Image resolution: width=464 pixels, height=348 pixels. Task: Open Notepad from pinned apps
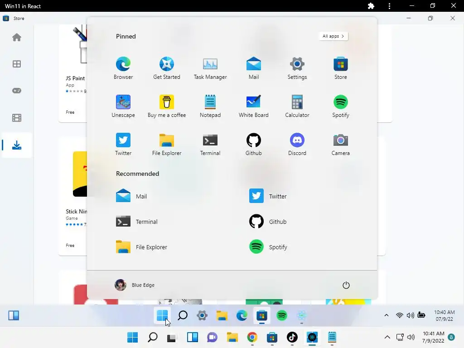(210, 106)
